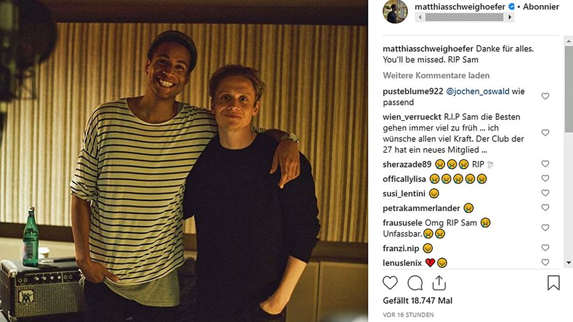The width and height of the screenshot is (573, 322).
Task: Follow the account via the Abonnier link
Action: 541,7
